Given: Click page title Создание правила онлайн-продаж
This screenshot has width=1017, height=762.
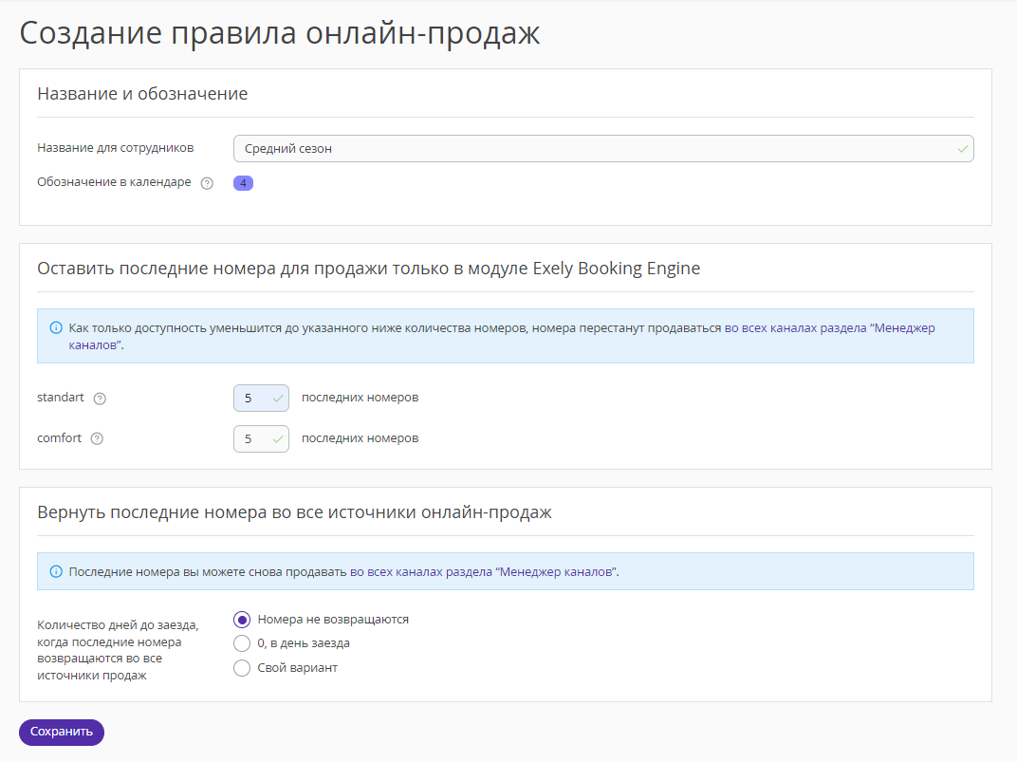Looking at the screenshot, I should (x=280, y=33).
